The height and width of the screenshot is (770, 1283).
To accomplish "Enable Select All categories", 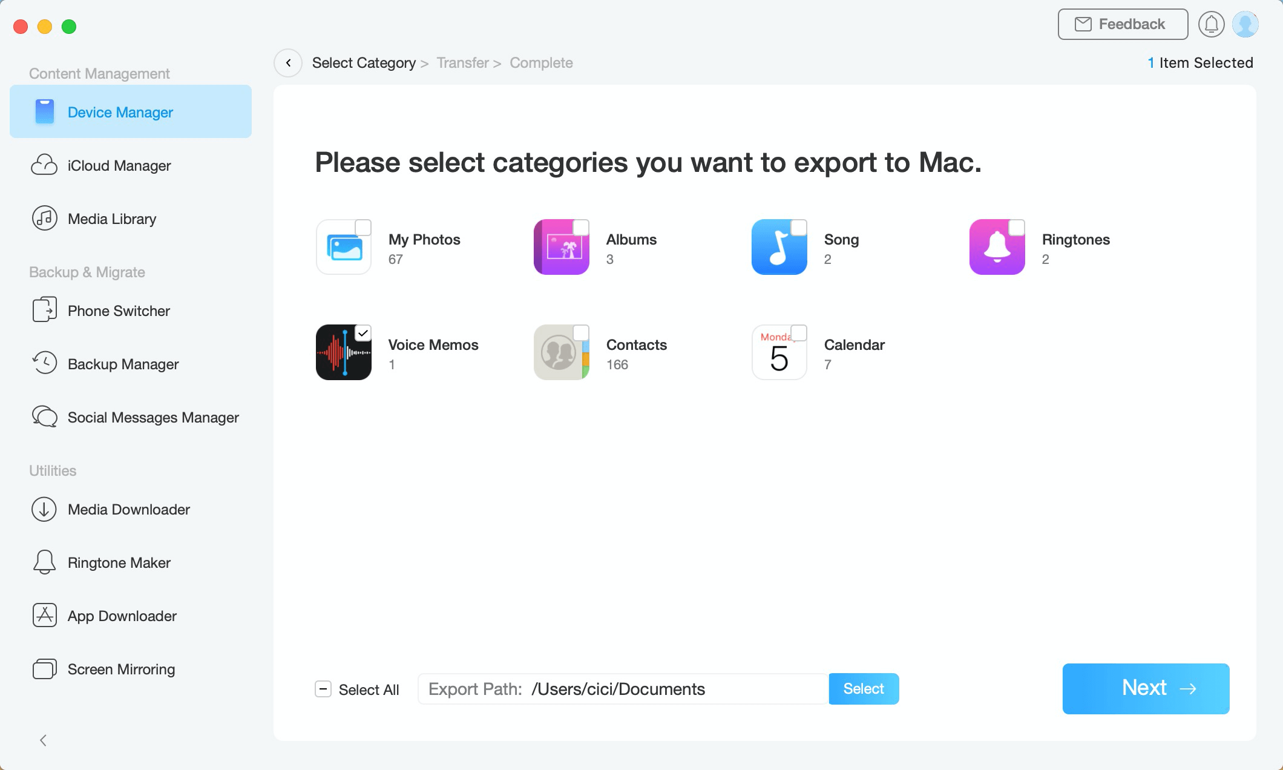I will [x=324, y=688].
